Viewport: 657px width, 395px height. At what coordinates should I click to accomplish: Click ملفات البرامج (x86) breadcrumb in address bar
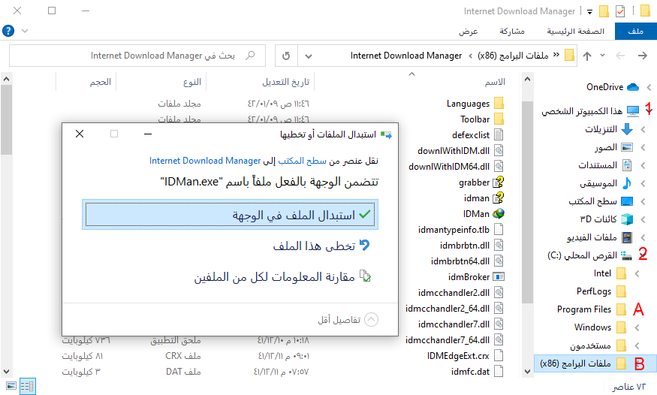point(513,56)
